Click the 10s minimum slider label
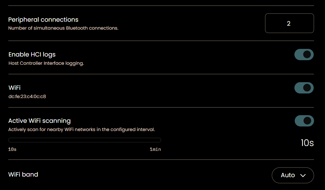325x190 pixels. 12,149
